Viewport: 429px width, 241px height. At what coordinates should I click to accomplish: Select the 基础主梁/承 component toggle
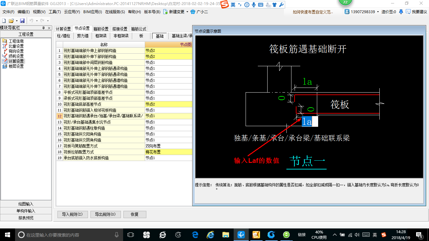point(182,36)
